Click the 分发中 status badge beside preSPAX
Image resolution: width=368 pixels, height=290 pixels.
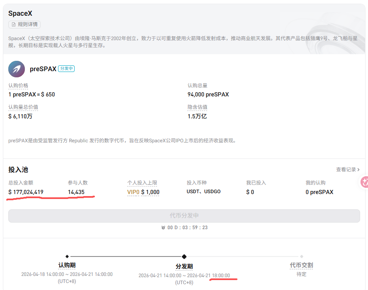[66, 68]
